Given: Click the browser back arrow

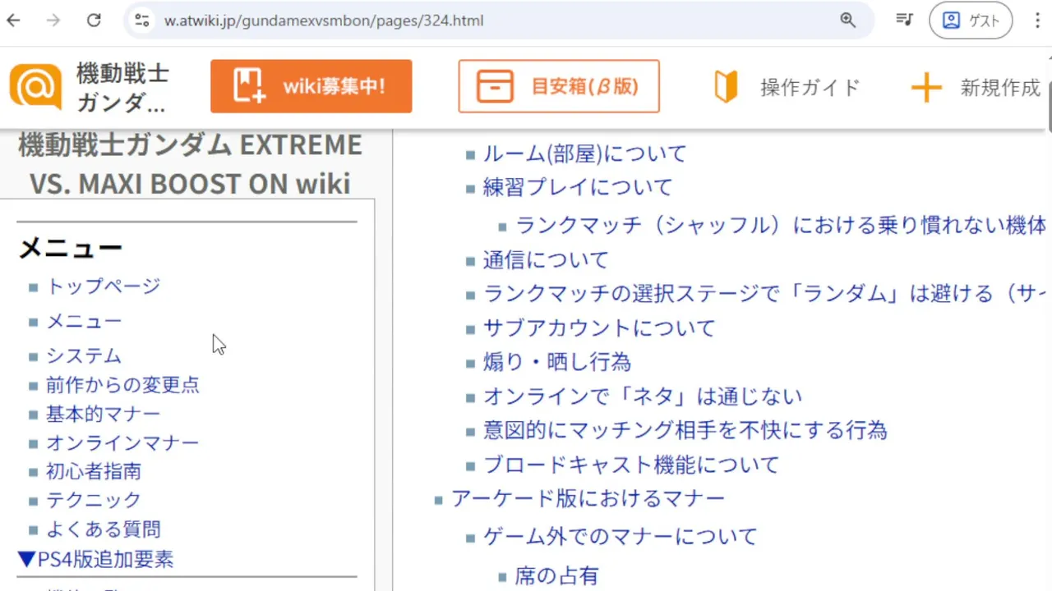Looking at the screenshot, I should point(13,21).
